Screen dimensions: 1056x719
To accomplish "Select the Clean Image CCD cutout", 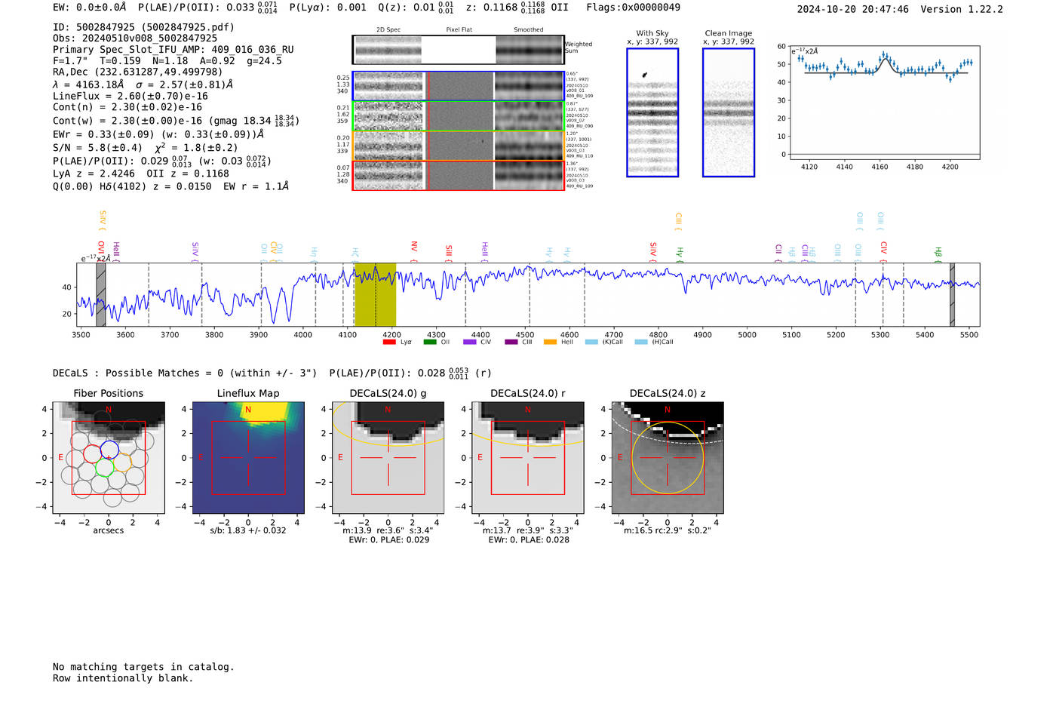I will (729, 112).
